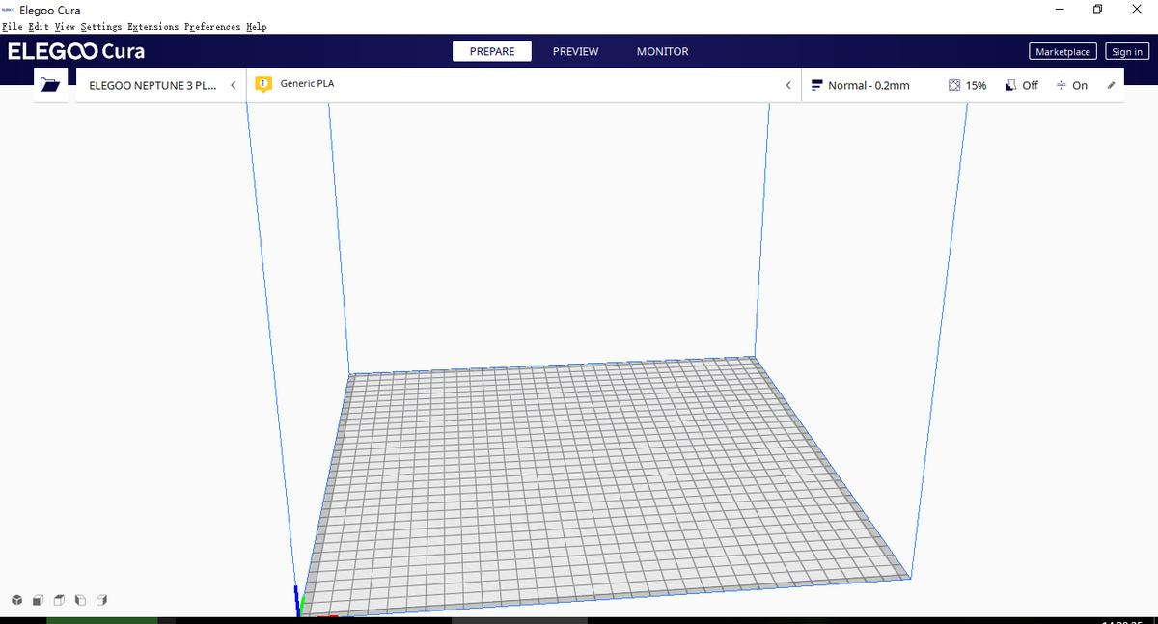Switch to right side view cube icon
This screenshot has height=624, width=1158.
coord(101,600)
